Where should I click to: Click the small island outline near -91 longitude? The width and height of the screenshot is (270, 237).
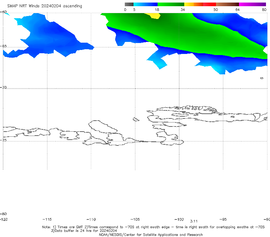coord(262,78)
